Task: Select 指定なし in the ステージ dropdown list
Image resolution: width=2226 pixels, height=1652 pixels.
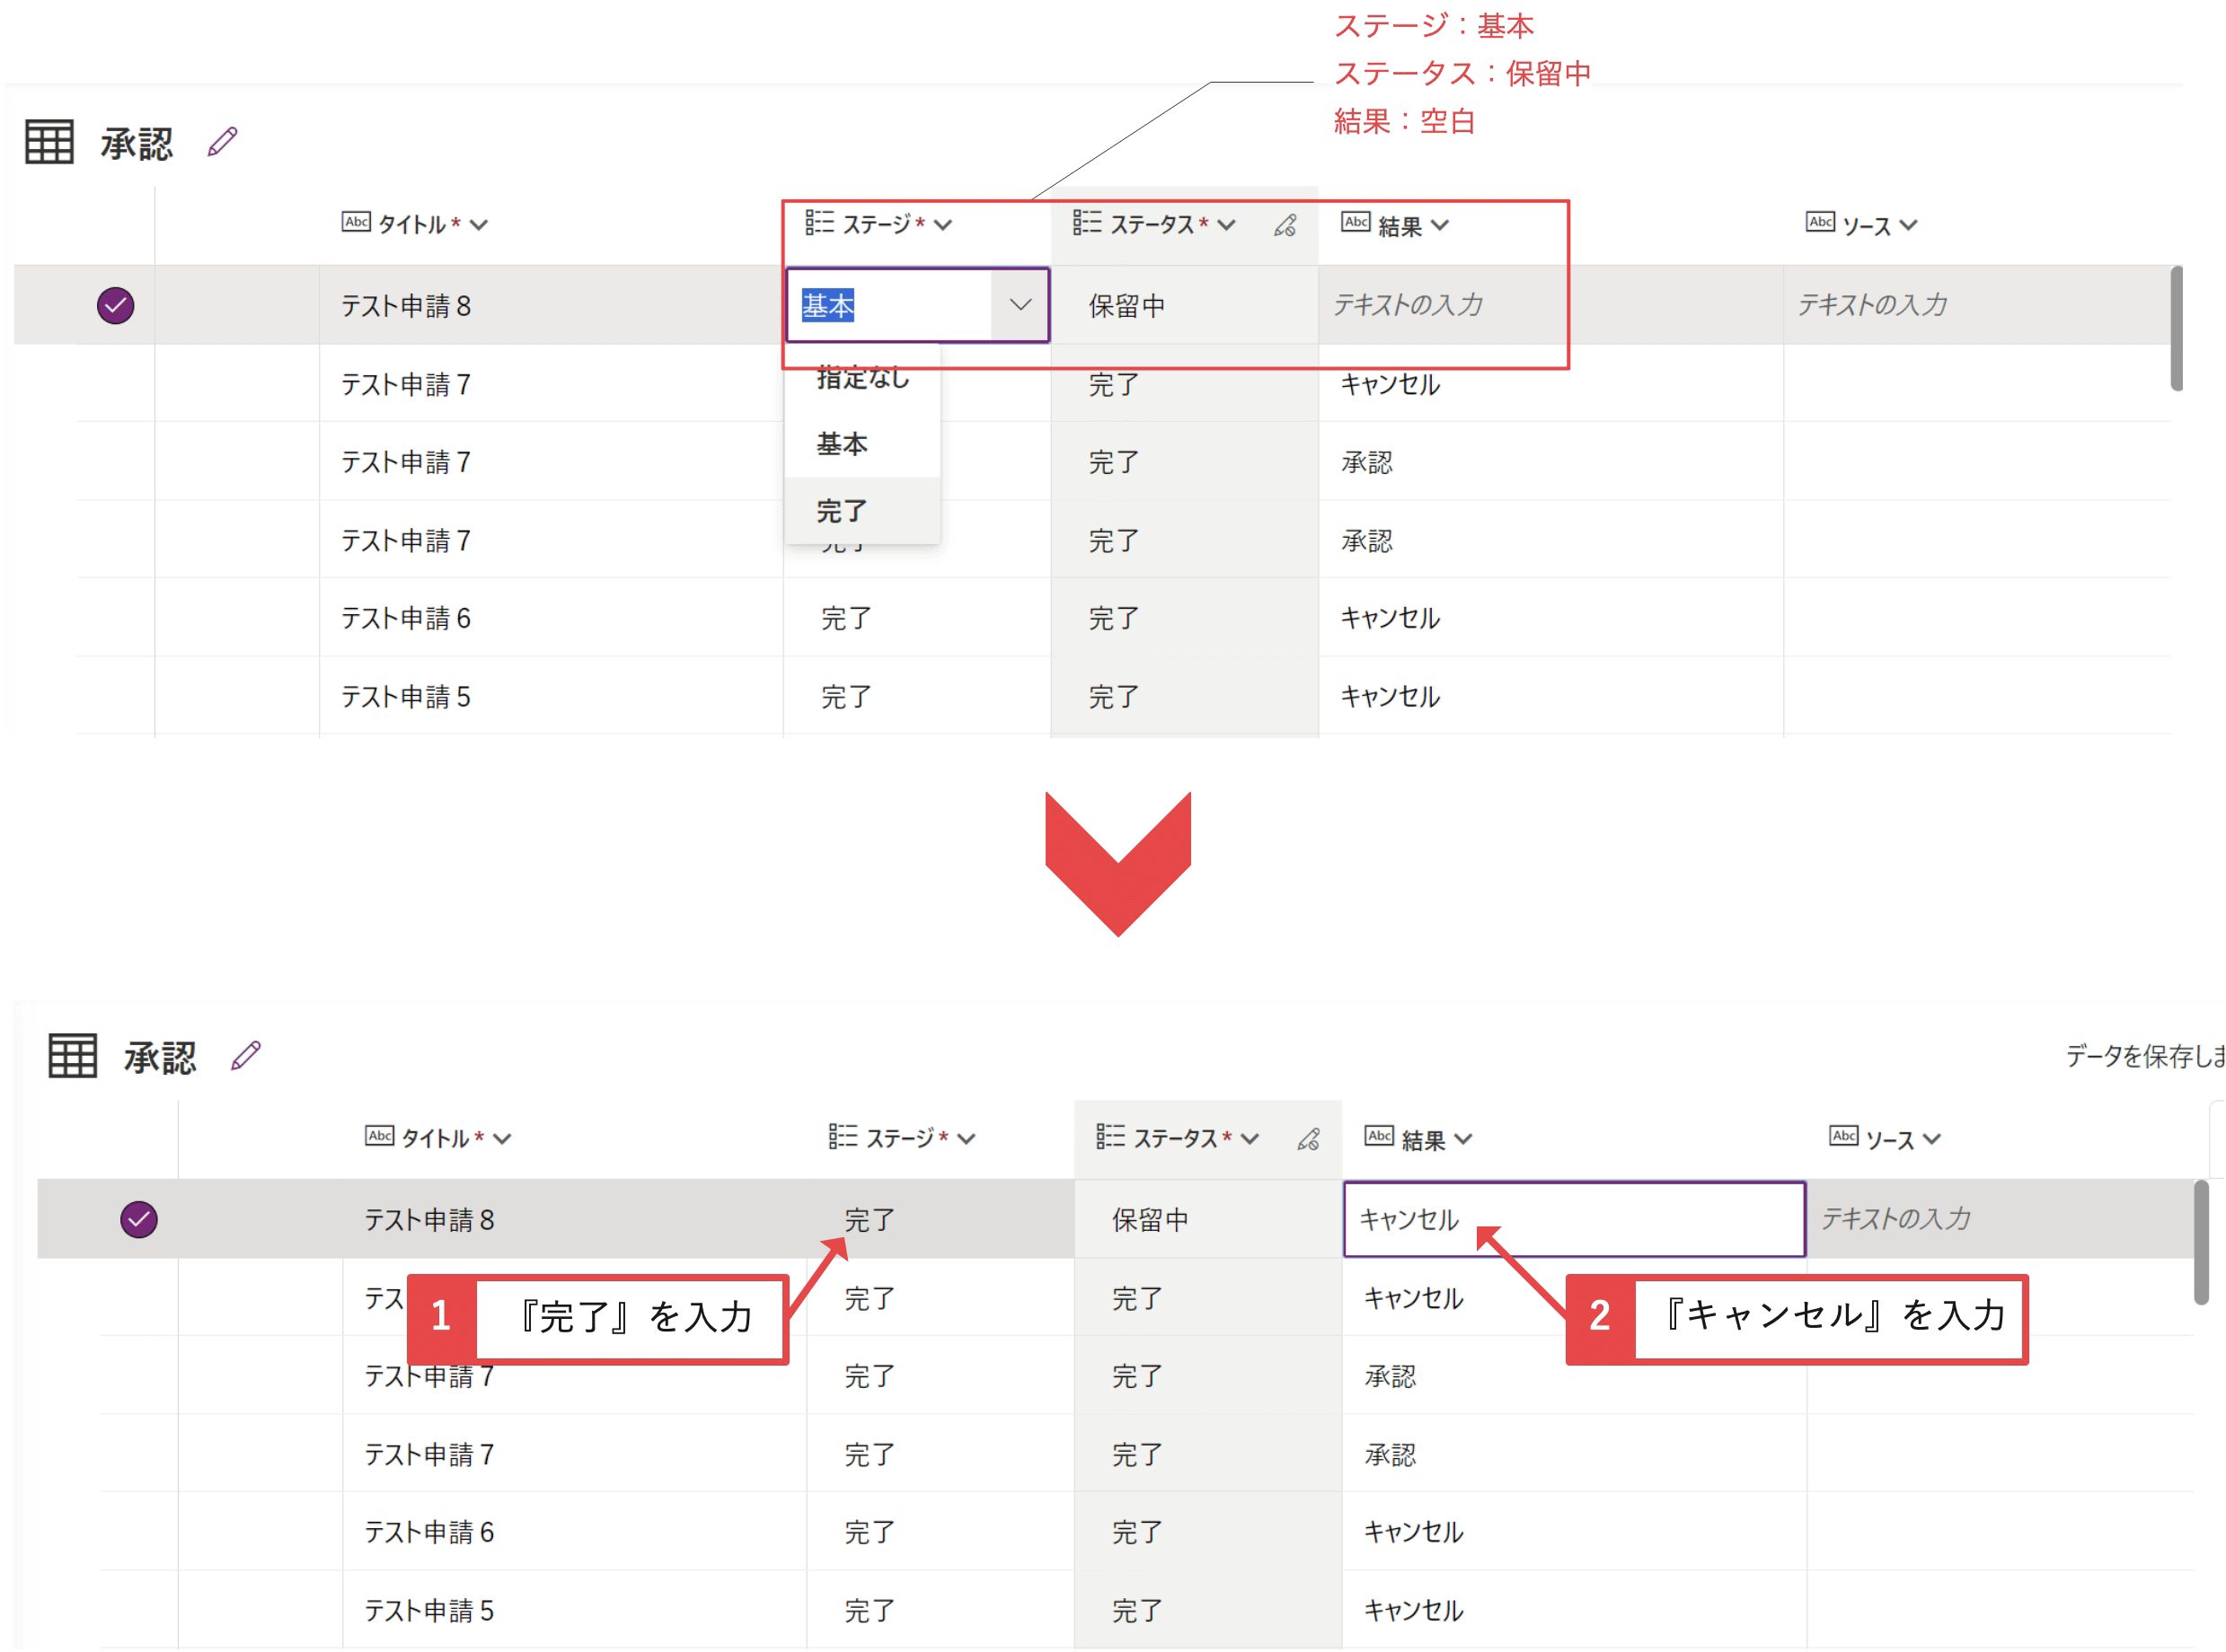Action: [862, 379]
